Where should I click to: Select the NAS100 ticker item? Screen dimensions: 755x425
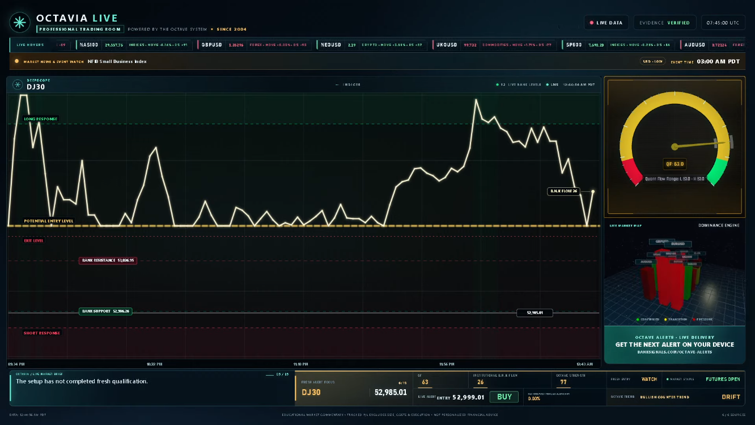[135, 45]
